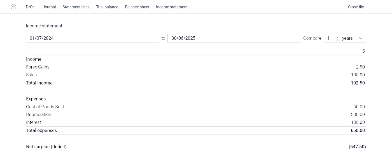Click Close file
This screenshot has height=160, width=392.
coord(356,7)
